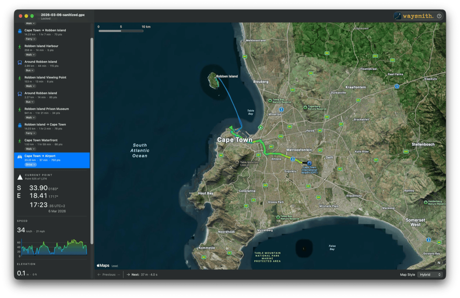460x298 pixels.
Task: Click the Cape Town label on the map
Action: click(x=235, y=140)
